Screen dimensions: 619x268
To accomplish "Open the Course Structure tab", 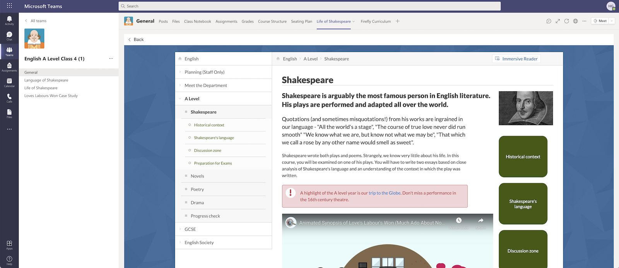I will click(272, 21).
